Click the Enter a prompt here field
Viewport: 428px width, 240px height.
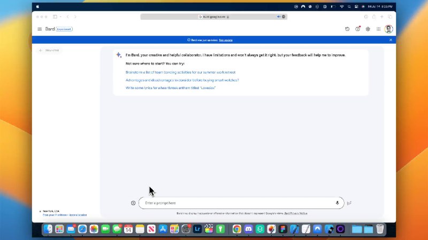(235, 203)
